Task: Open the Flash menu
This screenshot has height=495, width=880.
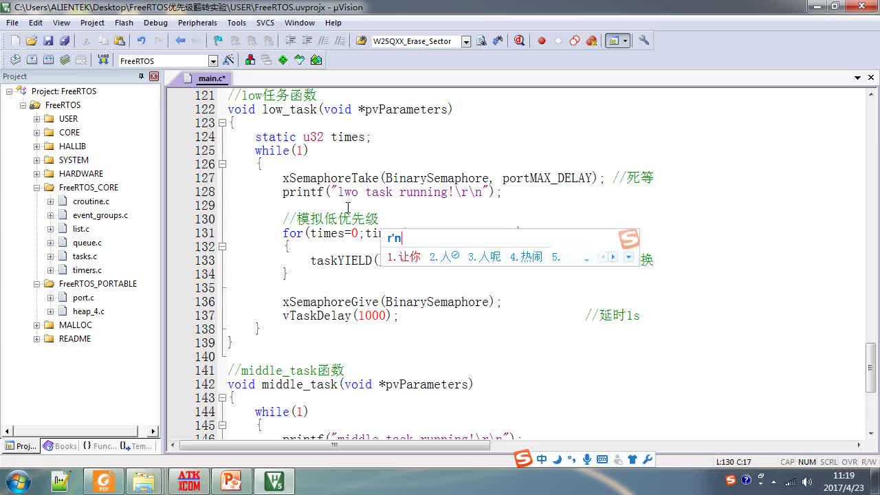Action: tap(124, 23)
